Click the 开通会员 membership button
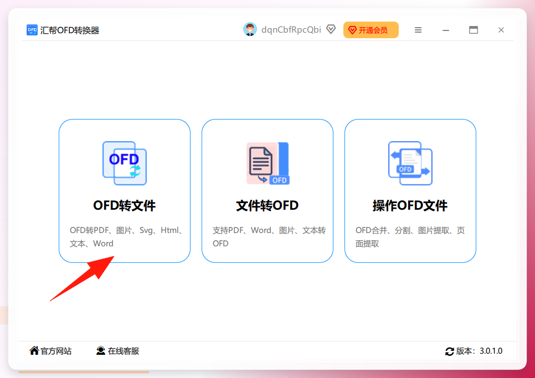The width and height of the screenshot is (535, 378). (x=371, y=30)
